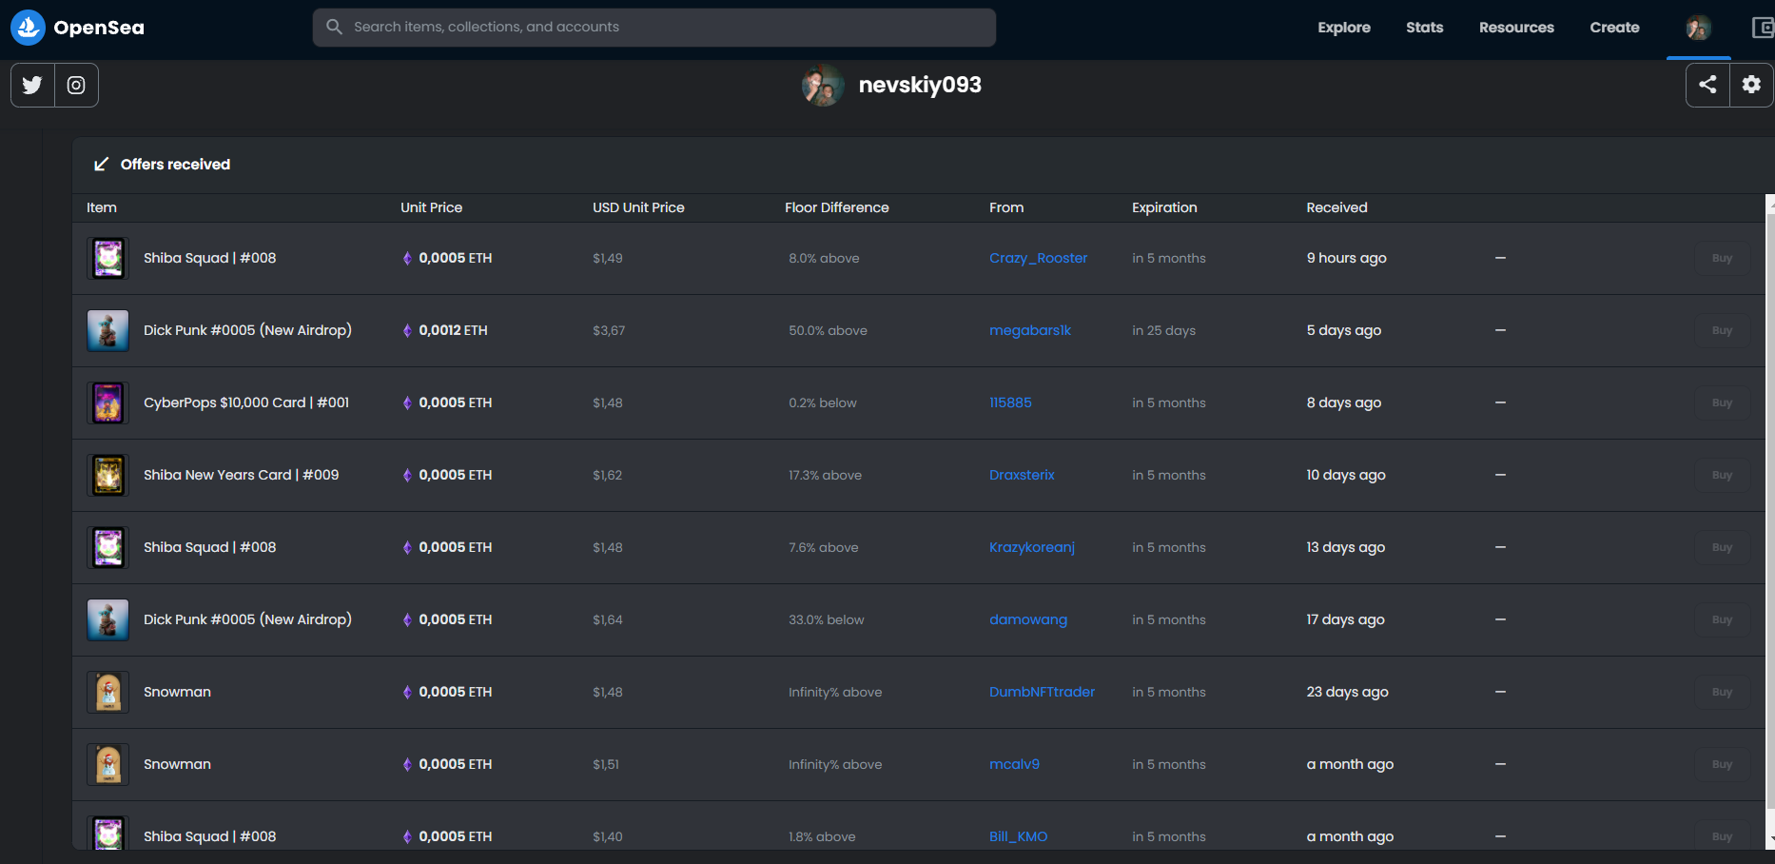
Task: Click the "50.0% above" floor difference
Action: click(x=828, y=330)
